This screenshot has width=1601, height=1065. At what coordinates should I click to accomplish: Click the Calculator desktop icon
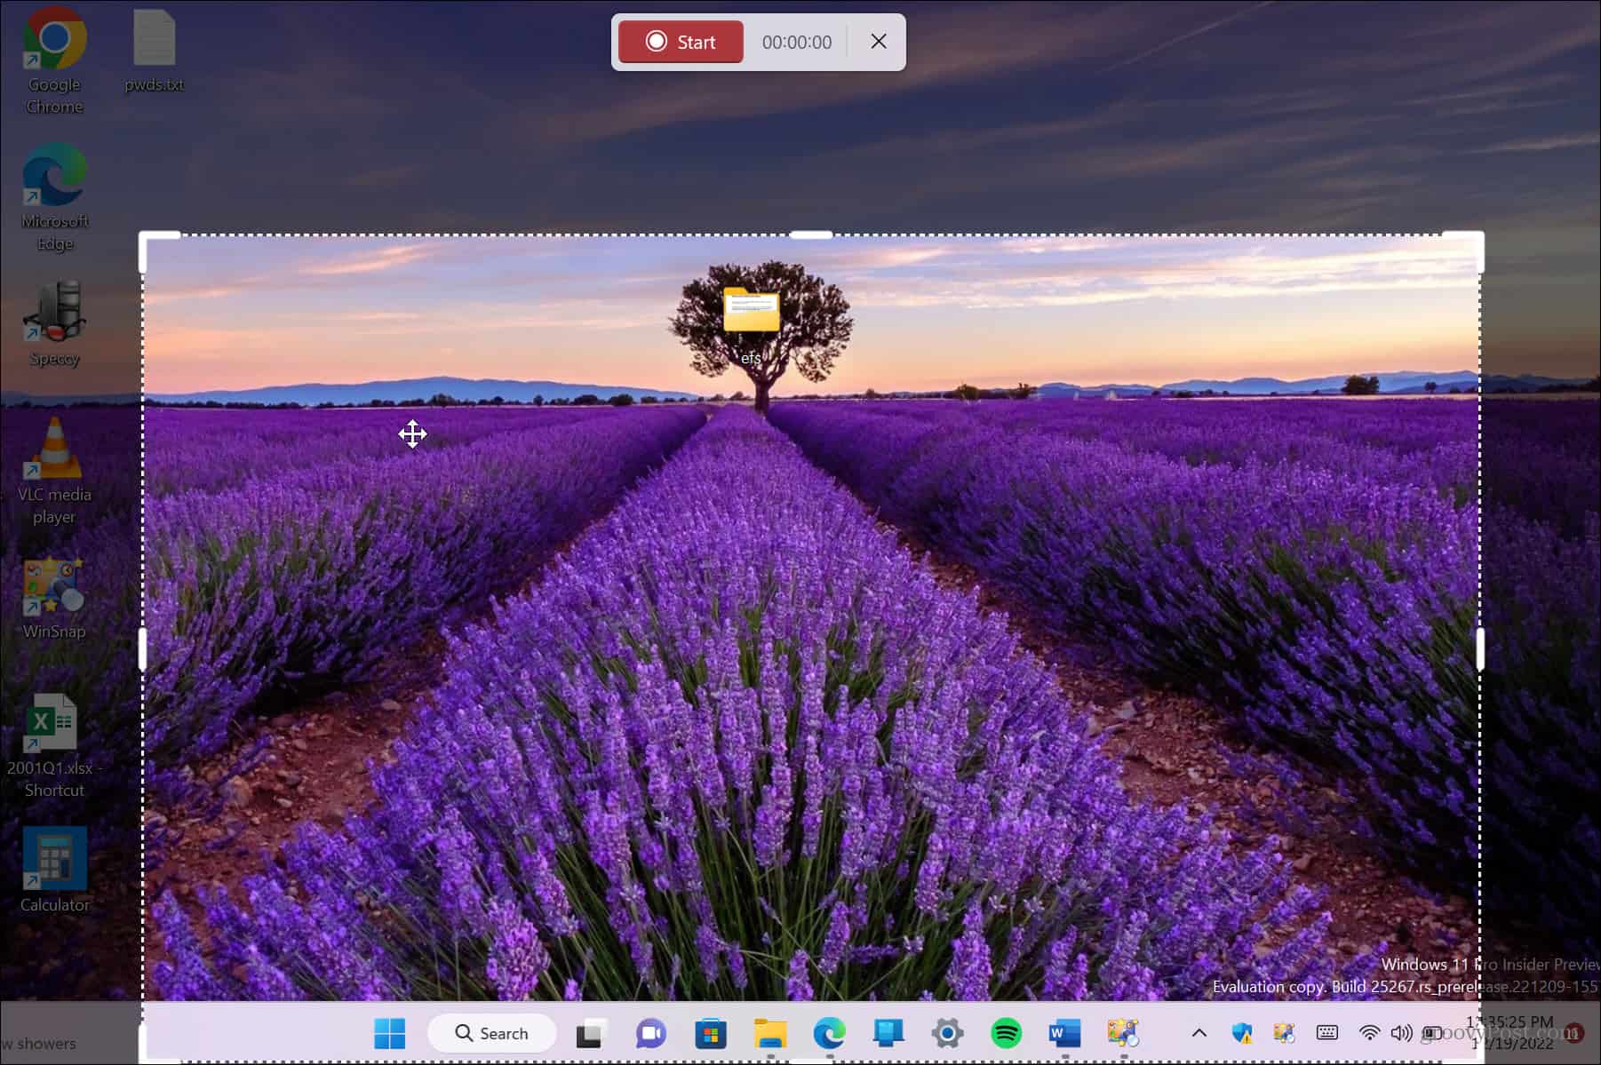54,860
